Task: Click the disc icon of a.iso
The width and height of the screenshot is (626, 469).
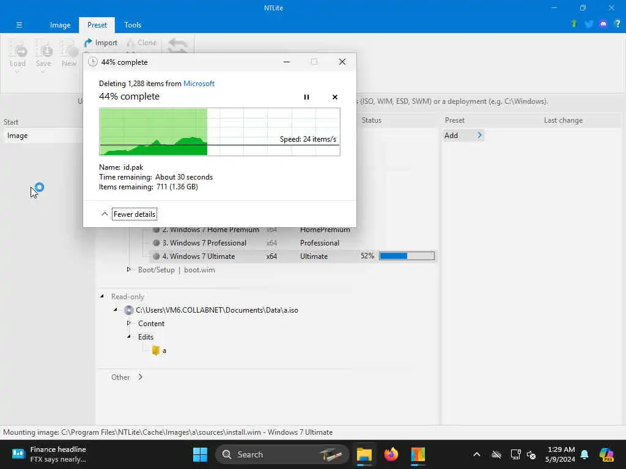Action: click(x=128, y=310)
